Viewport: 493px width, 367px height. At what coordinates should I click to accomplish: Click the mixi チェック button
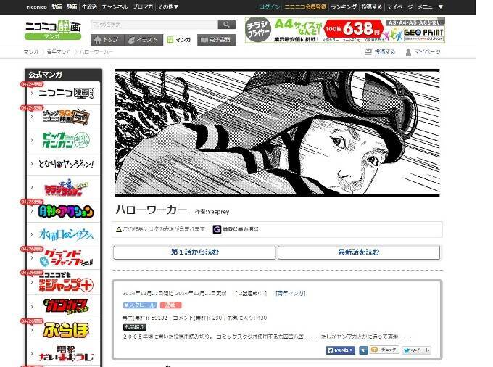click(384, 350)
